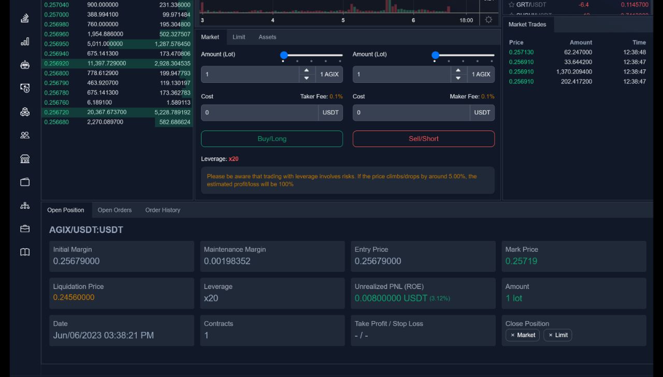The image size is (663, 377).
Task: Open the Assets tab
Action: tap(267, 37)
